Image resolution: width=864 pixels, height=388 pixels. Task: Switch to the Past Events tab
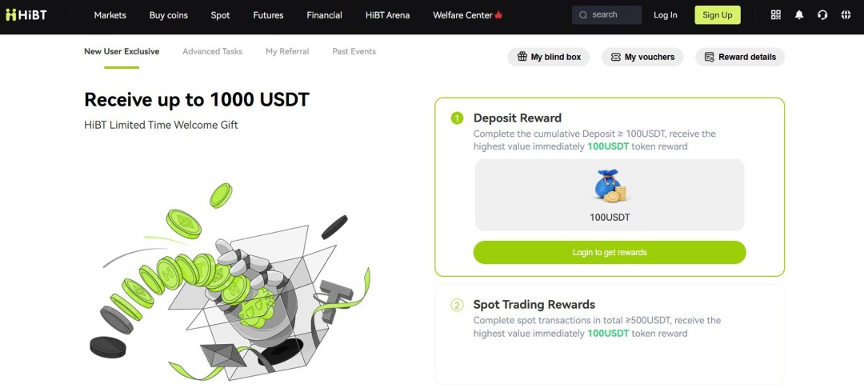(354, 51)
